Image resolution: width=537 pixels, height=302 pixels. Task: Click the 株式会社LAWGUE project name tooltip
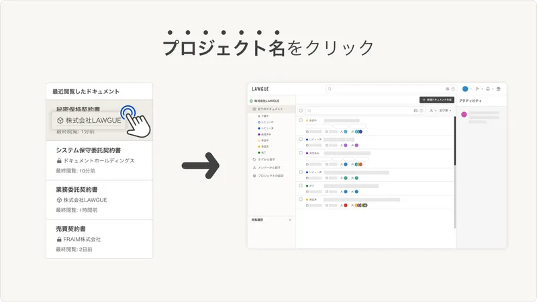[89, 121]
